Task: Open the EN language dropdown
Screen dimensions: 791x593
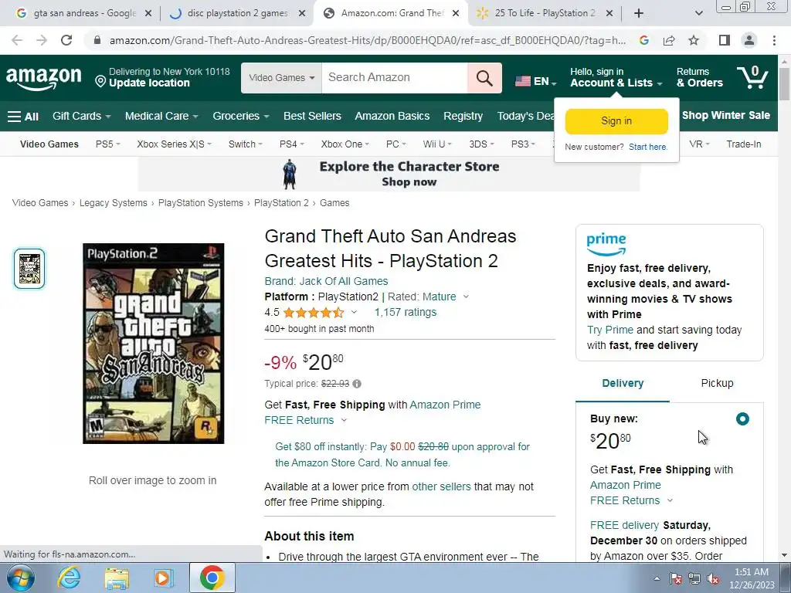Action: click(536, 81)
